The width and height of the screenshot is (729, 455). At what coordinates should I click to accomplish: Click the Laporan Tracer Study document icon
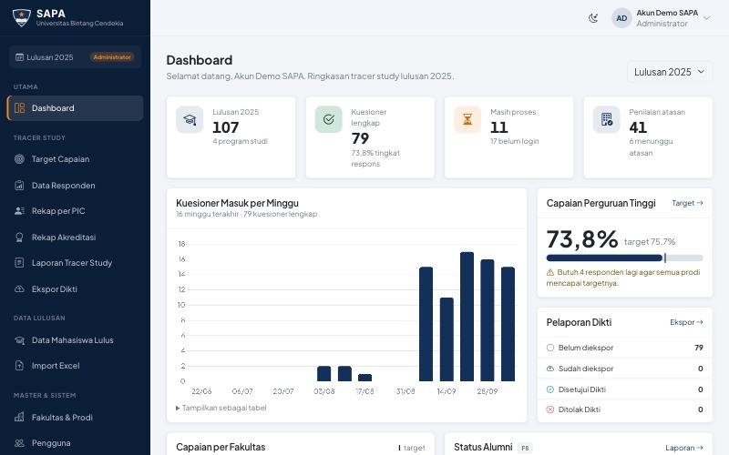point(19,263)
